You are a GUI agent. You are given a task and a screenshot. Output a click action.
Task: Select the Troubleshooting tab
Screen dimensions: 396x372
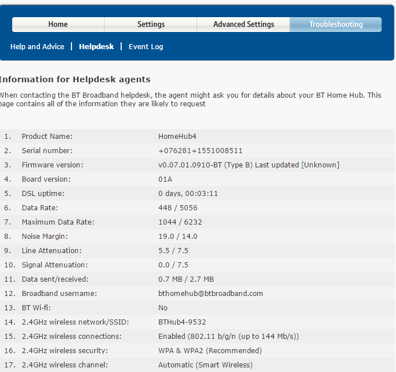pos(336,25)
